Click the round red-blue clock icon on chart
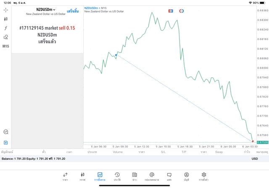Image resolution: width=269 pixels, height=188 pixels. [182, 11]
